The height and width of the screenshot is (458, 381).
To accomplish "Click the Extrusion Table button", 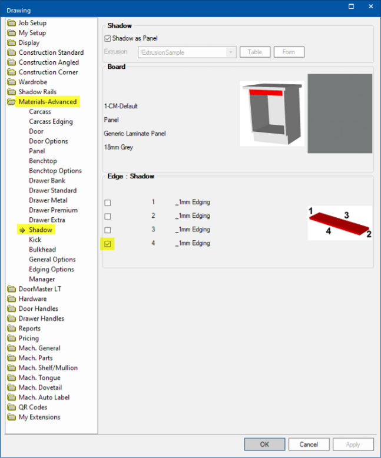I will tap(255, 52).
